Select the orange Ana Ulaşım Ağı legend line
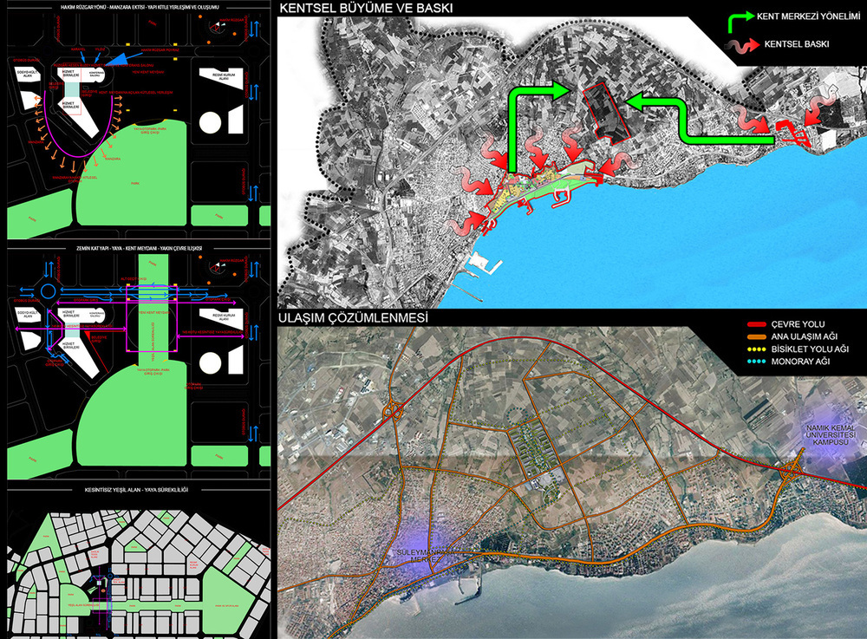This screenshot has width=867, height=639. pos(756,336)
